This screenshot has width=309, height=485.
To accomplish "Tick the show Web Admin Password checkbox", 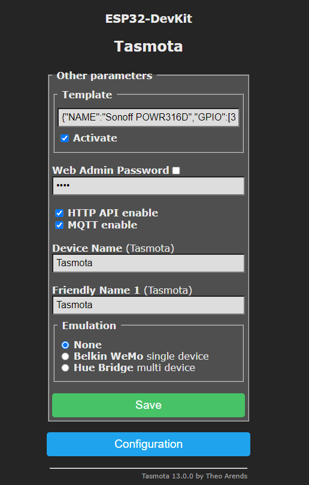I will pyautogui.click(x=176, y=170).
